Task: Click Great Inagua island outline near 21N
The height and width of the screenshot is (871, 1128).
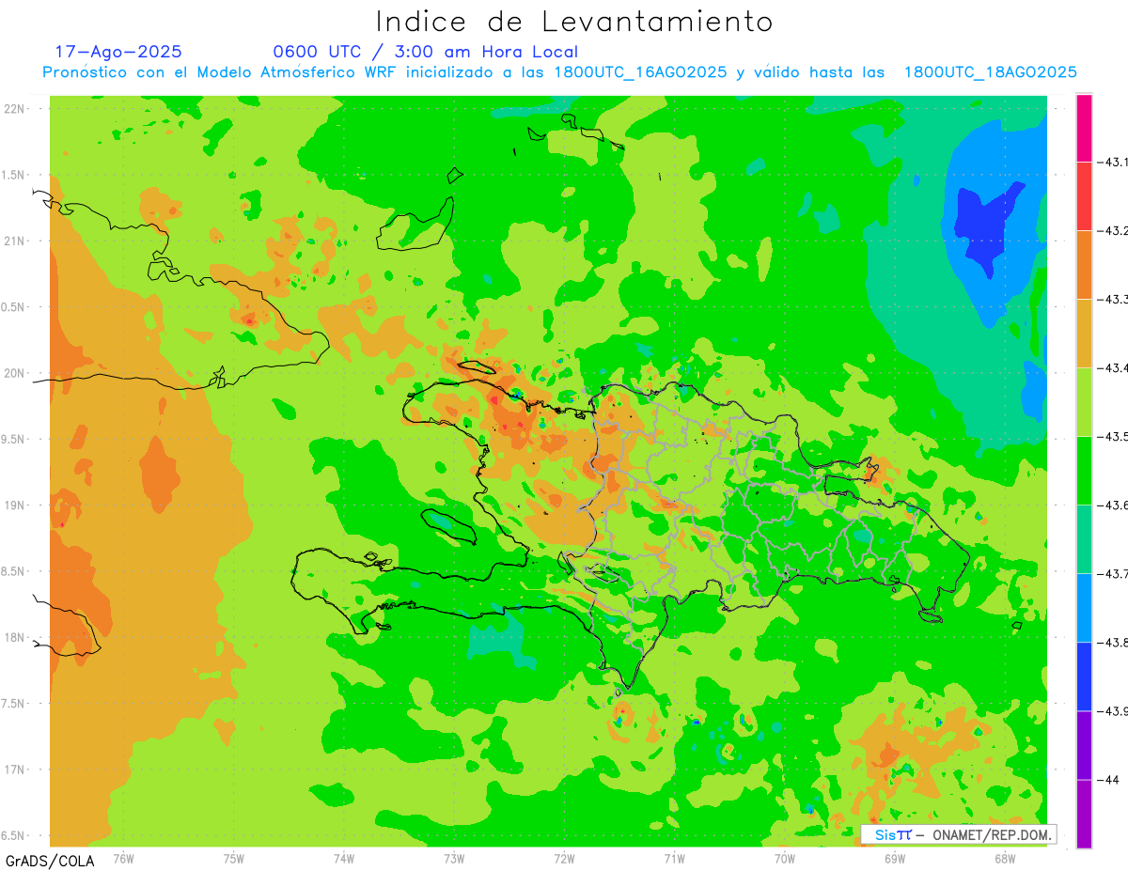Action: [415, 225]
